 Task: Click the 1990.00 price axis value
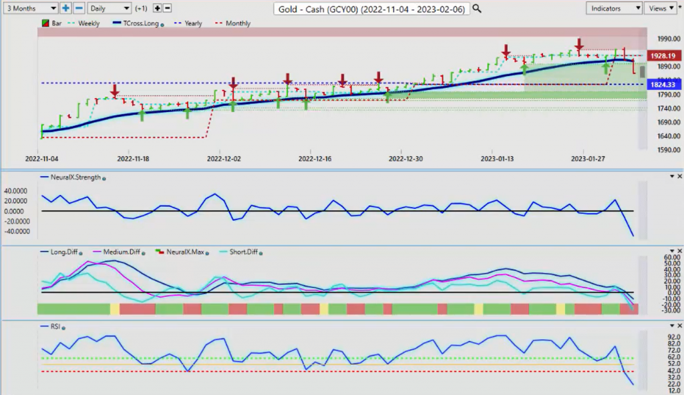[669, 39]
